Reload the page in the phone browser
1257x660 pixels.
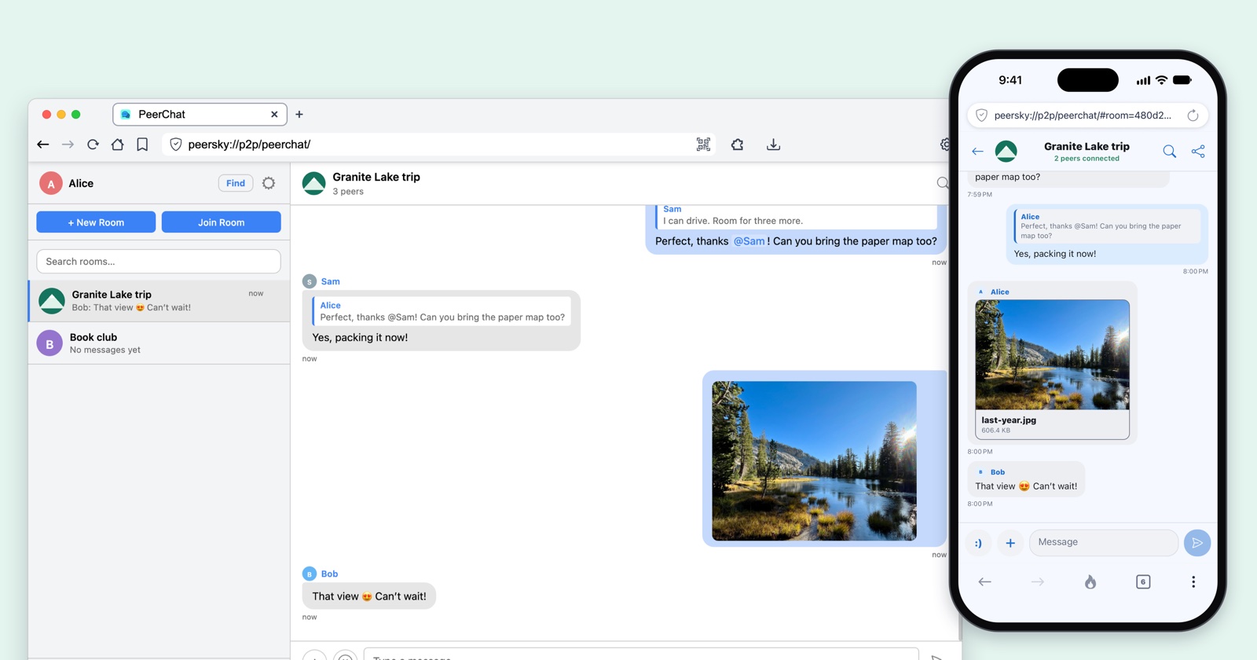[x=1193, y=115]
